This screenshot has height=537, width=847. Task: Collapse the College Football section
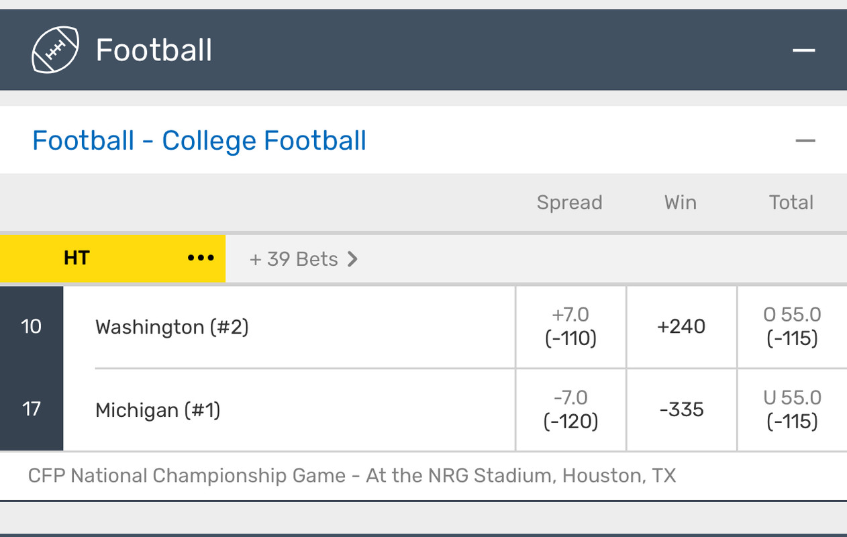click(805, 141)
